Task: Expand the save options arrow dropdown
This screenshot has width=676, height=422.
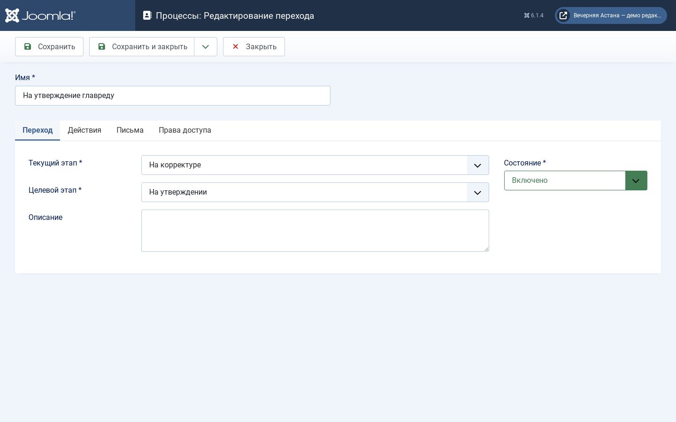Action: 206,47
